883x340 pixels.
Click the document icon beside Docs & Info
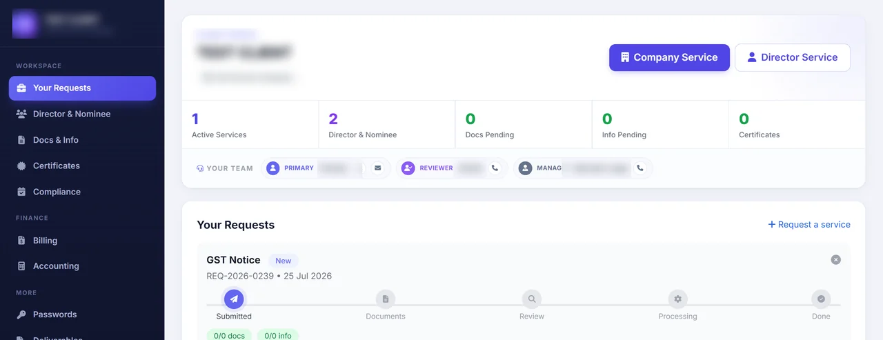[21, 140]
